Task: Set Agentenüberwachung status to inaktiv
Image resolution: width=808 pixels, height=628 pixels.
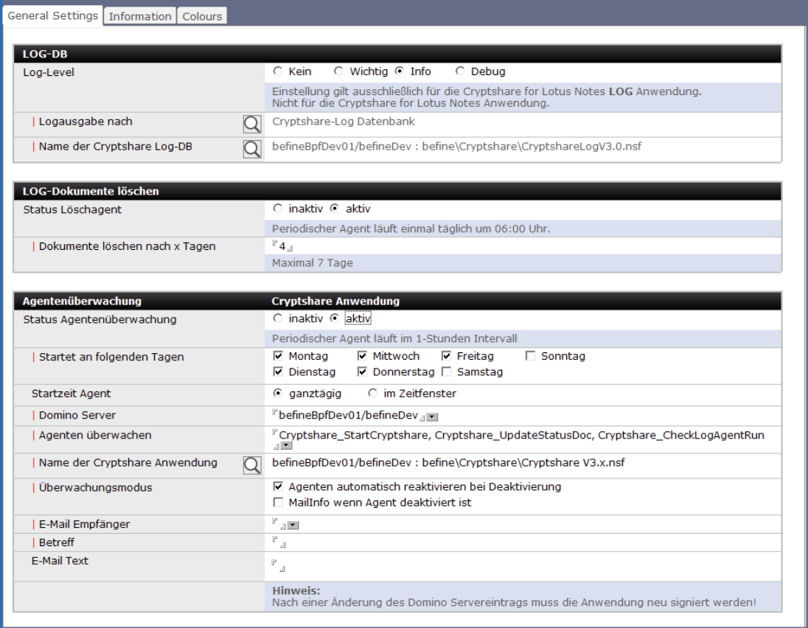Action: coord(278,318)
